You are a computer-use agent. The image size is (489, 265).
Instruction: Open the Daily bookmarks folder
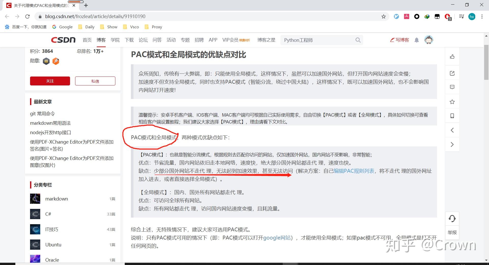(86, 27)
